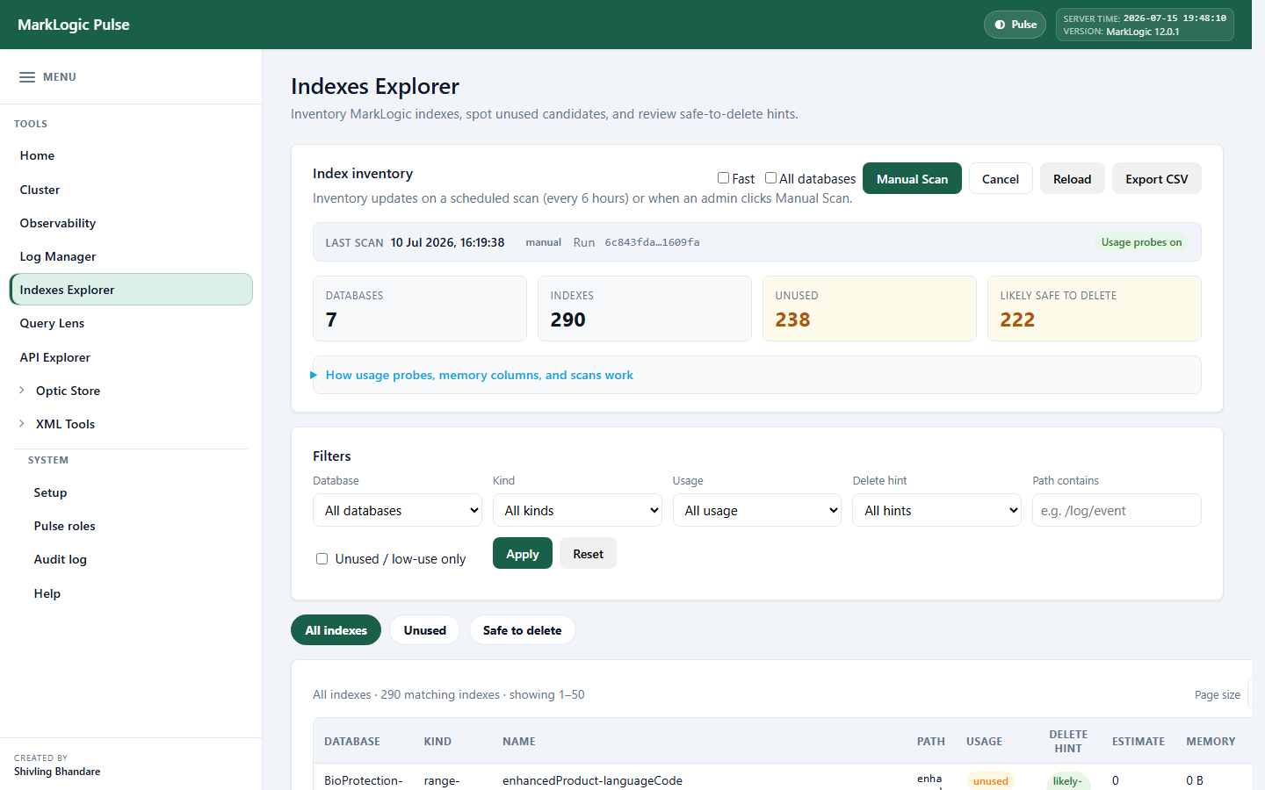Image resolution: width=1265 pixels, height=790 pixels.
Task: Open the Usage filter dropdown
Action: 757,510
